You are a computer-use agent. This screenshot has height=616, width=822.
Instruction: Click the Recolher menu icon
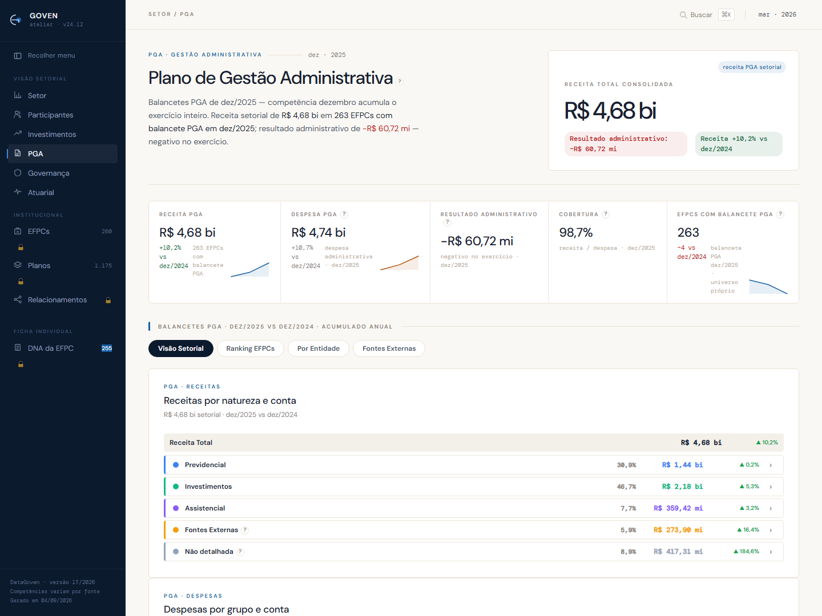18,55
